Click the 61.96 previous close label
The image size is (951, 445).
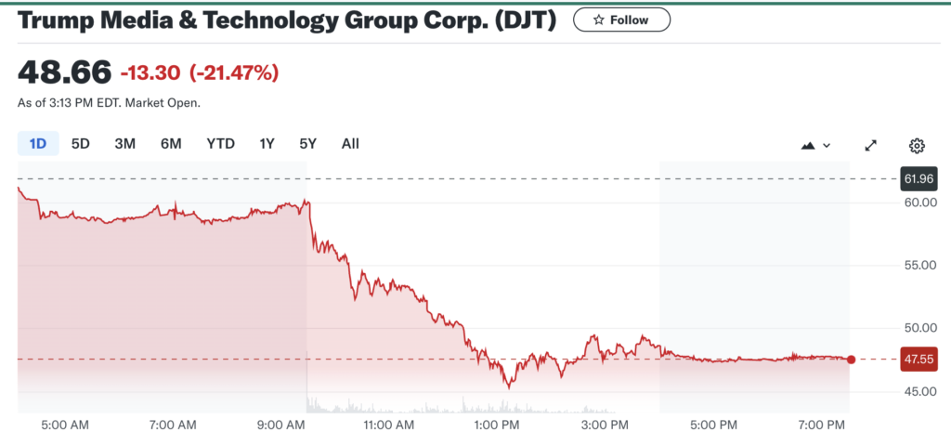918,178
